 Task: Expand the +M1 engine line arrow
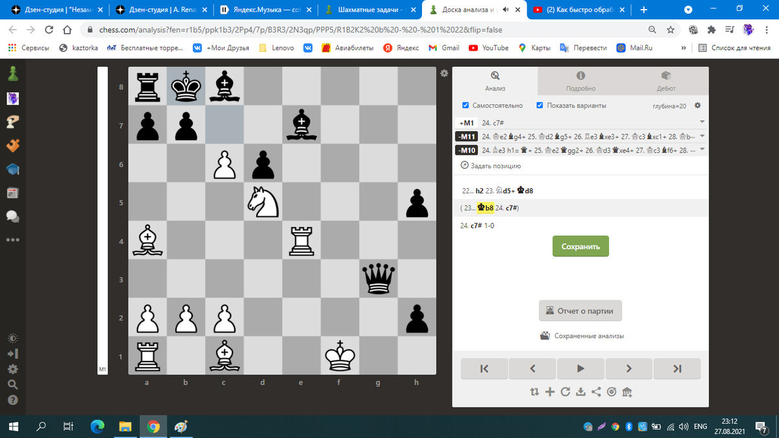[x=702, y=122]
